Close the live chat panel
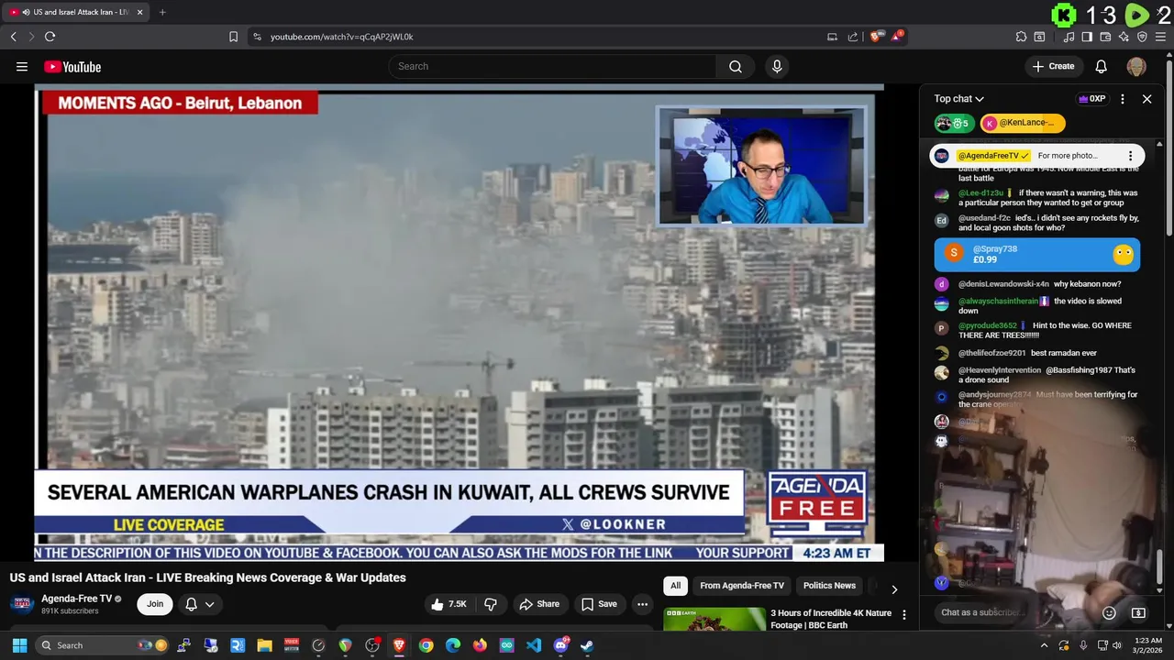The width and height of the screenshot is (1174, 660). point(1146,99)
